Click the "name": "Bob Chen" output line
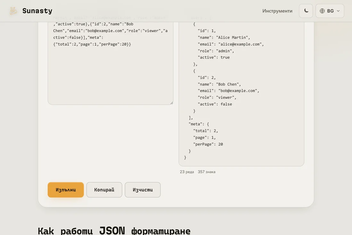Viewport: 352px width, 235px height. (219, 84)
